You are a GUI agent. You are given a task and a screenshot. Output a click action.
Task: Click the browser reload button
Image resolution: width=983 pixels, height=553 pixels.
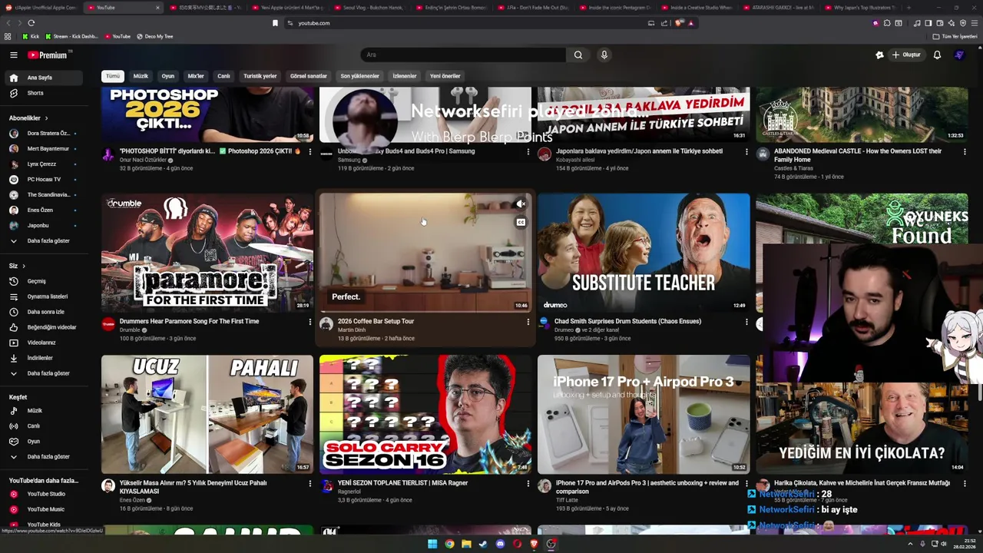coord(31,23)
